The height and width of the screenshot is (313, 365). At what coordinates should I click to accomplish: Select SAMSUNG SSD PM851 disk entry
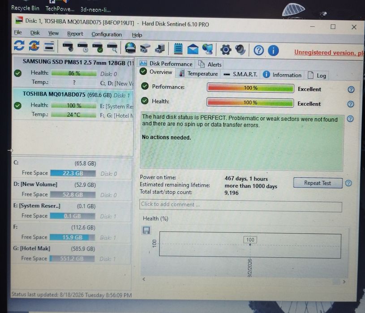(73, 73)
